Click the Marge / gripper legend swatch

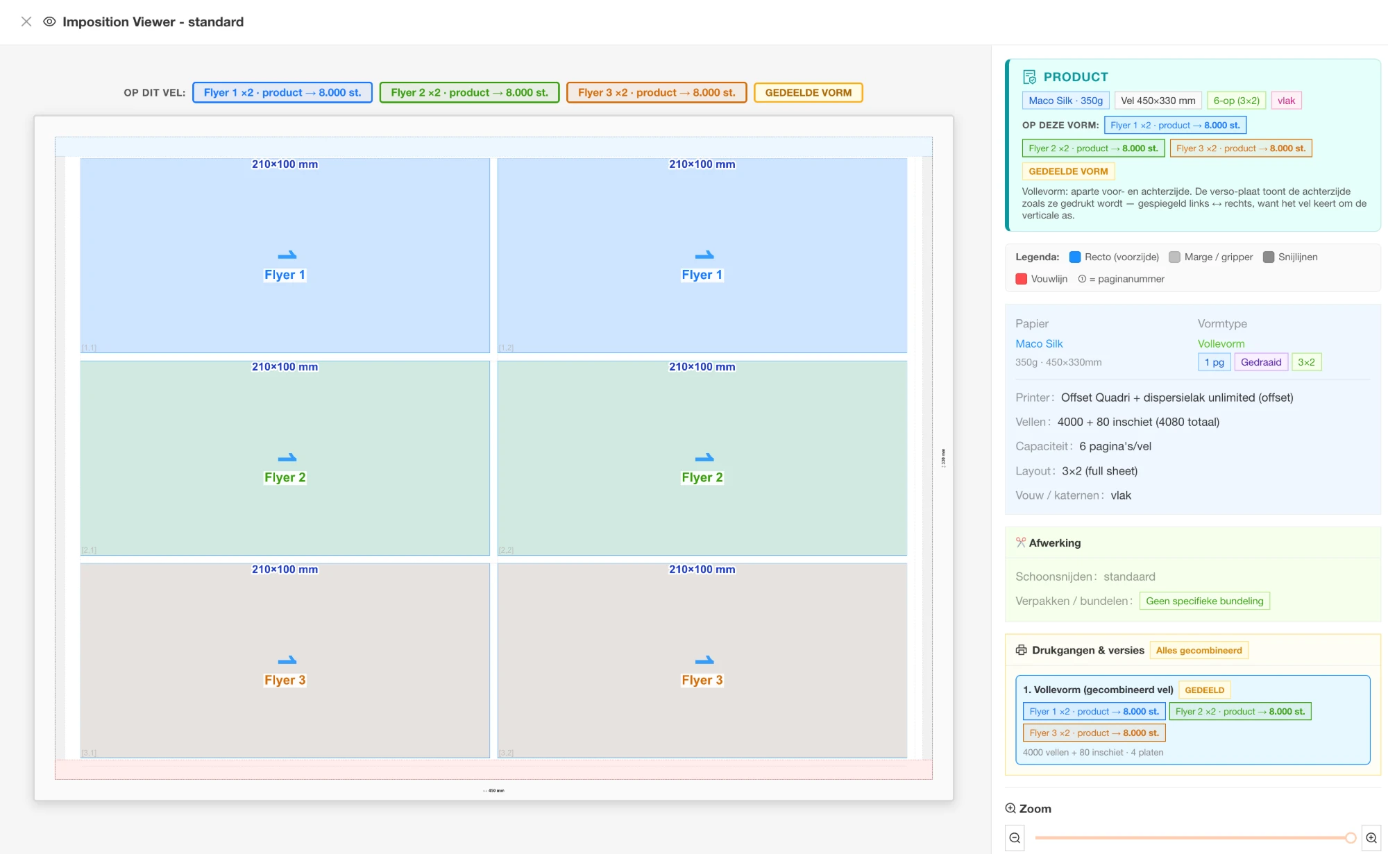(1174, 257)
